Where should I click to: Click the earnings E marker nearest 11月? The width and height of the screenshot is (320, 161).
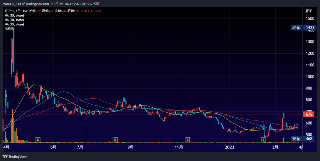187,139
